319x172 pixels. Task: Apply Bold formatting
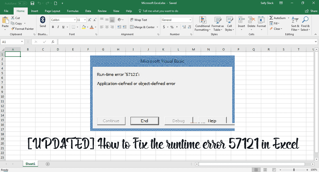53,27
